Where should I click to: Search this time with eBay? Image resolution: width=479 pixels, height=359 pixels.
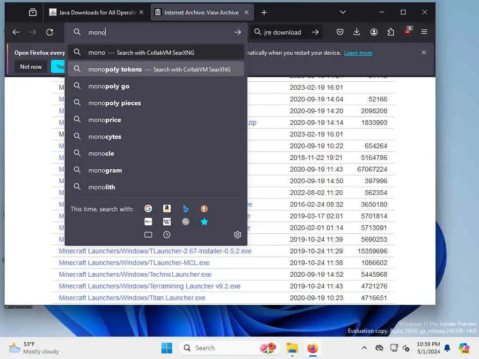[x=148, y=222]
